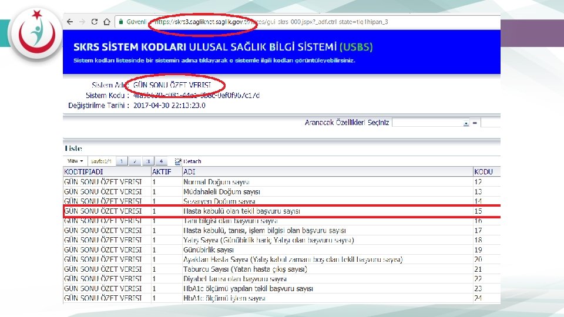564x317 pixels.
Task: Reload the page with refresh icon
Action: tap(94, 22)
